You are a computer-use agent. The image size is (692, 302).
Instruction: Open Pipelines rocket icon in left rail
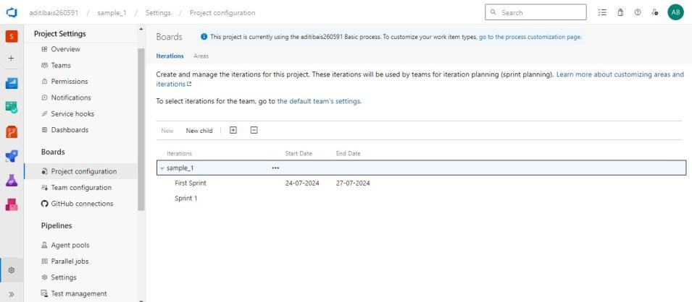[x=11, y=156]
